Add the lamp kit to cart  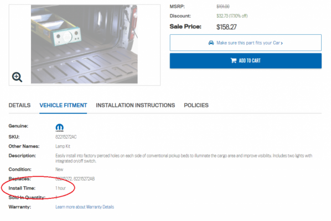tap(246, 61)
